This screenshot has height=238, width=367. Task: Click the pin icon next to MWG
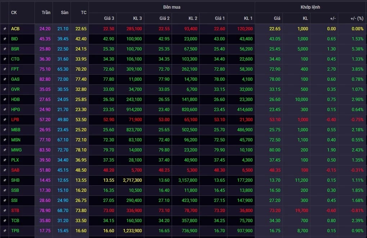[x=5, y=150]
